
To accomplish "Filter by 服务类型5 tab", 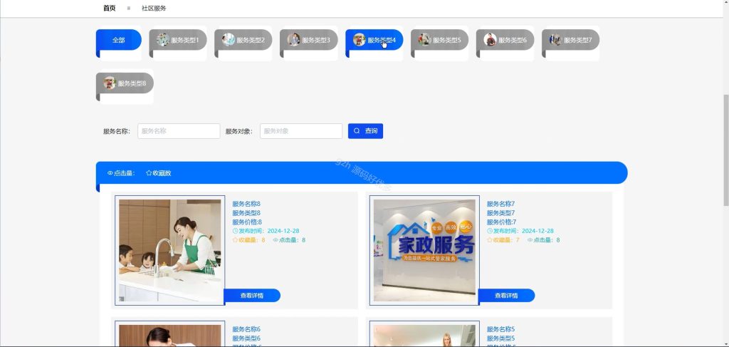I will click(x=440, y=40).
